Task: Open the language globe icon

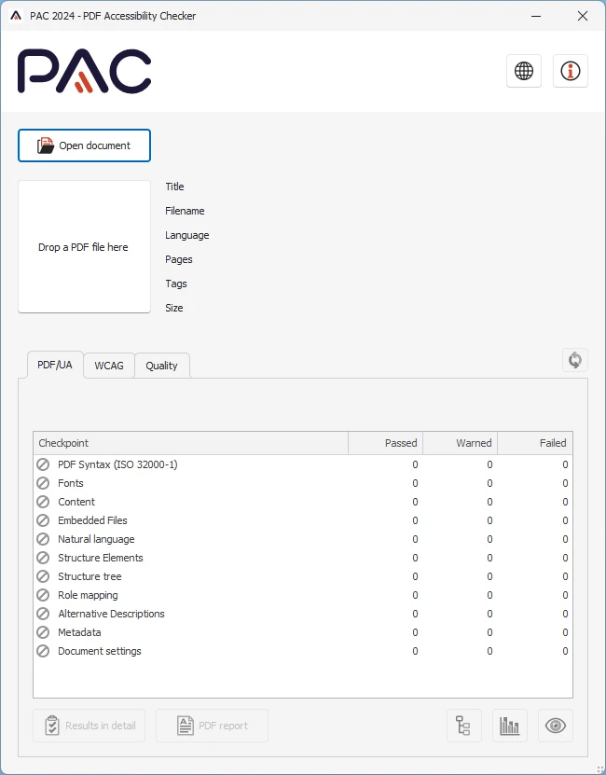Action: pyautogui.click(x=524, y=71)
